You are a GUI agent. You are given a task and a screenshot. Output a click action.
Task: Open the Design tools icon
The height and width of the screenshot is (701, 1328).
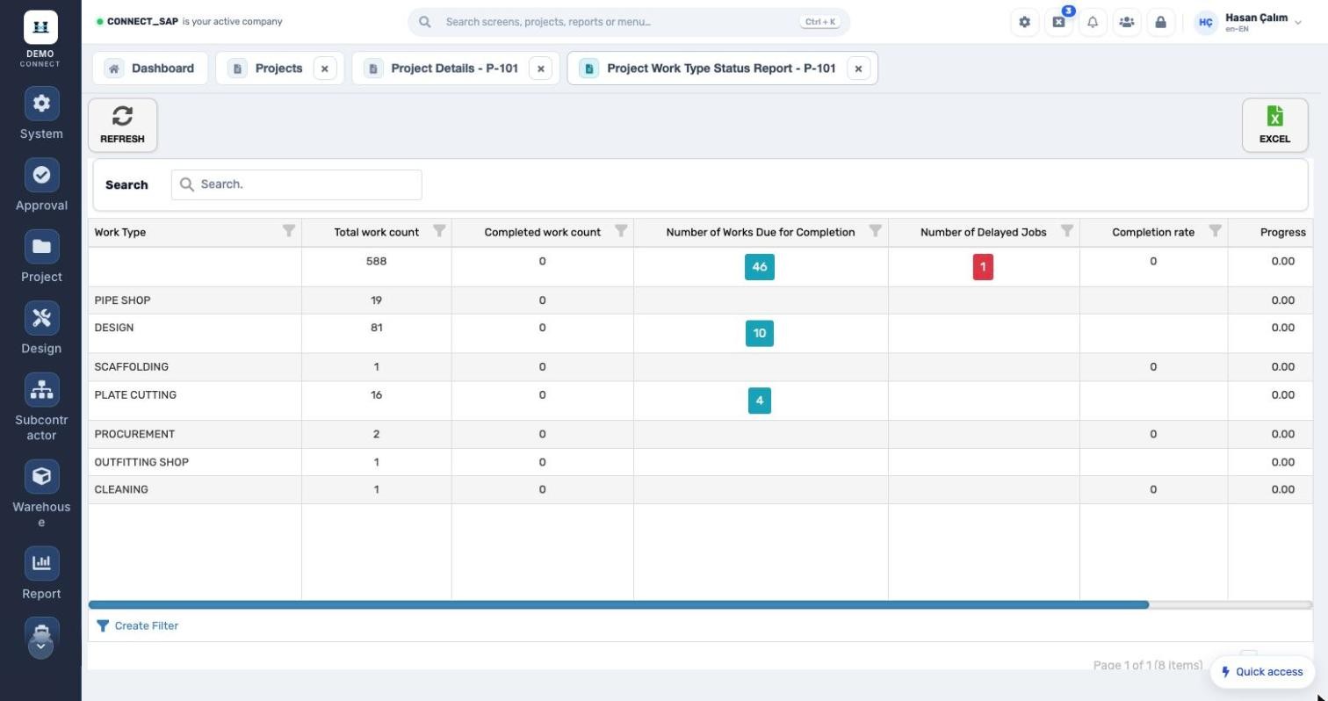click(41, 318)
